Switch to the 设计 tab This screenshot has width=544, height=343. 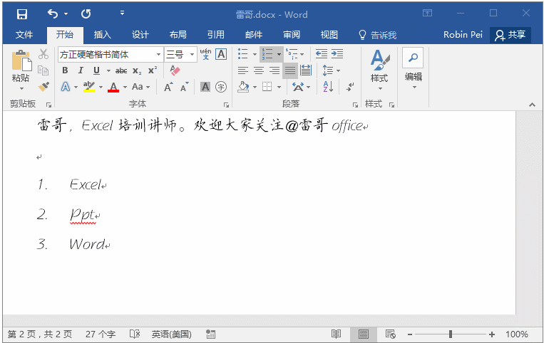coord(140,35)
